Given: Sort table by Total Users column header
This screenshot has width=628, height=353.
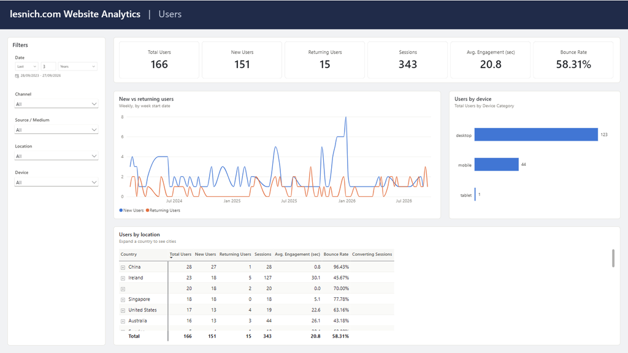Looking at the screenshot, I should pyautogui.click(x=180, y=255).
